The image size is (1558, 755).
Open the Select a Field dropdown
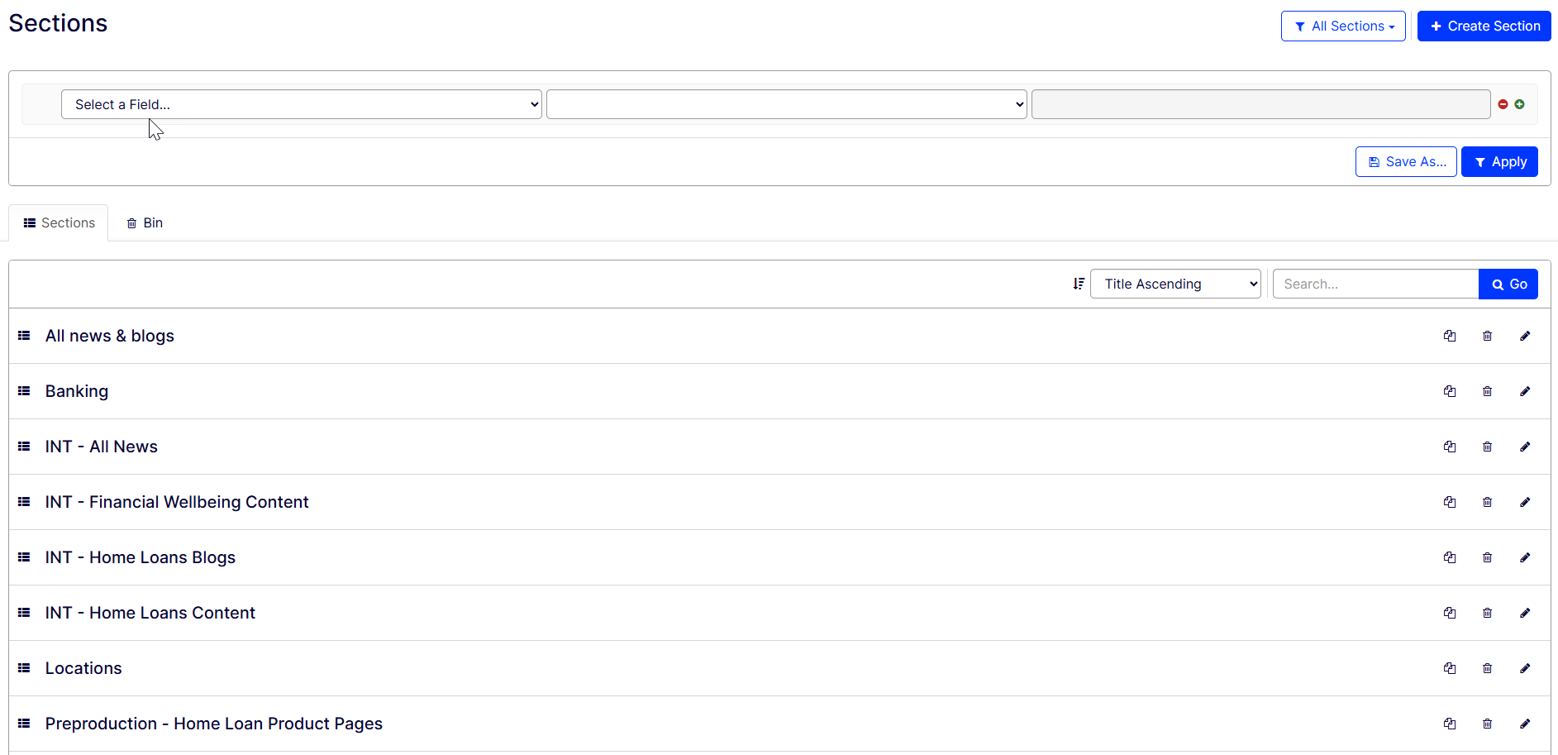coord(302,104)
